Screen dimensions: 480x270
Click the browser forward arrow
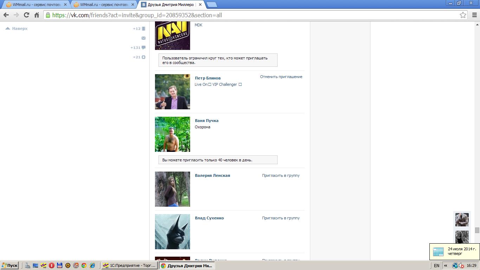[x=16, y=15]
